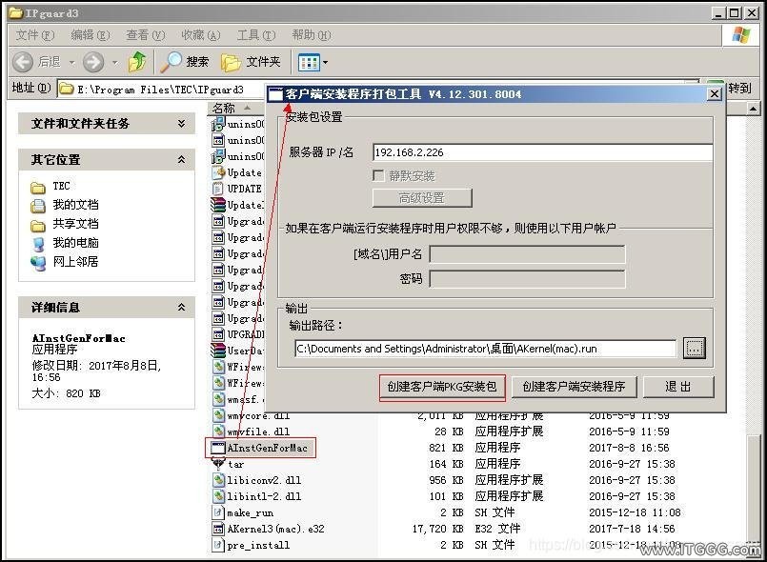Select the UPGRADE file icon
The height and width of the screenshot is (562, 767).
tap(218, 334)
